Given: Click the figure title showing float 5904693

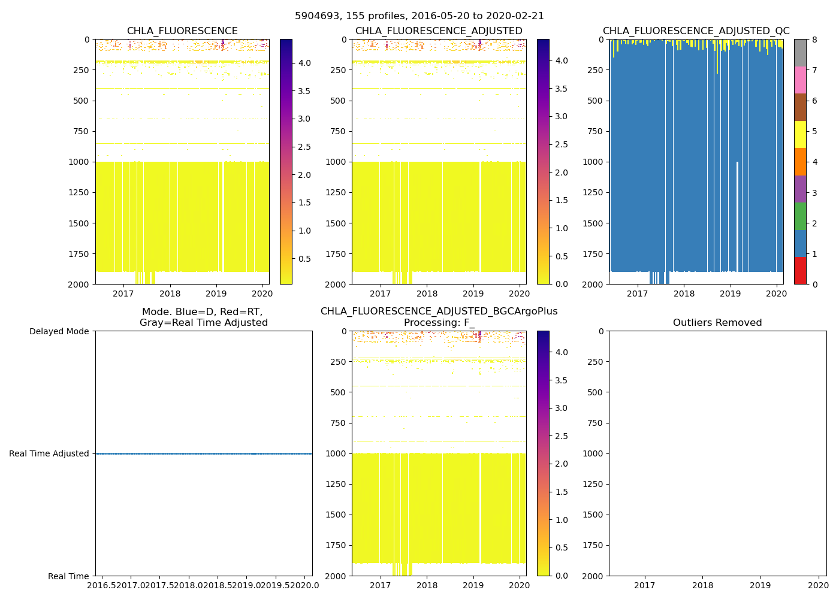Looking at the screenshot, I should point(419,16).
